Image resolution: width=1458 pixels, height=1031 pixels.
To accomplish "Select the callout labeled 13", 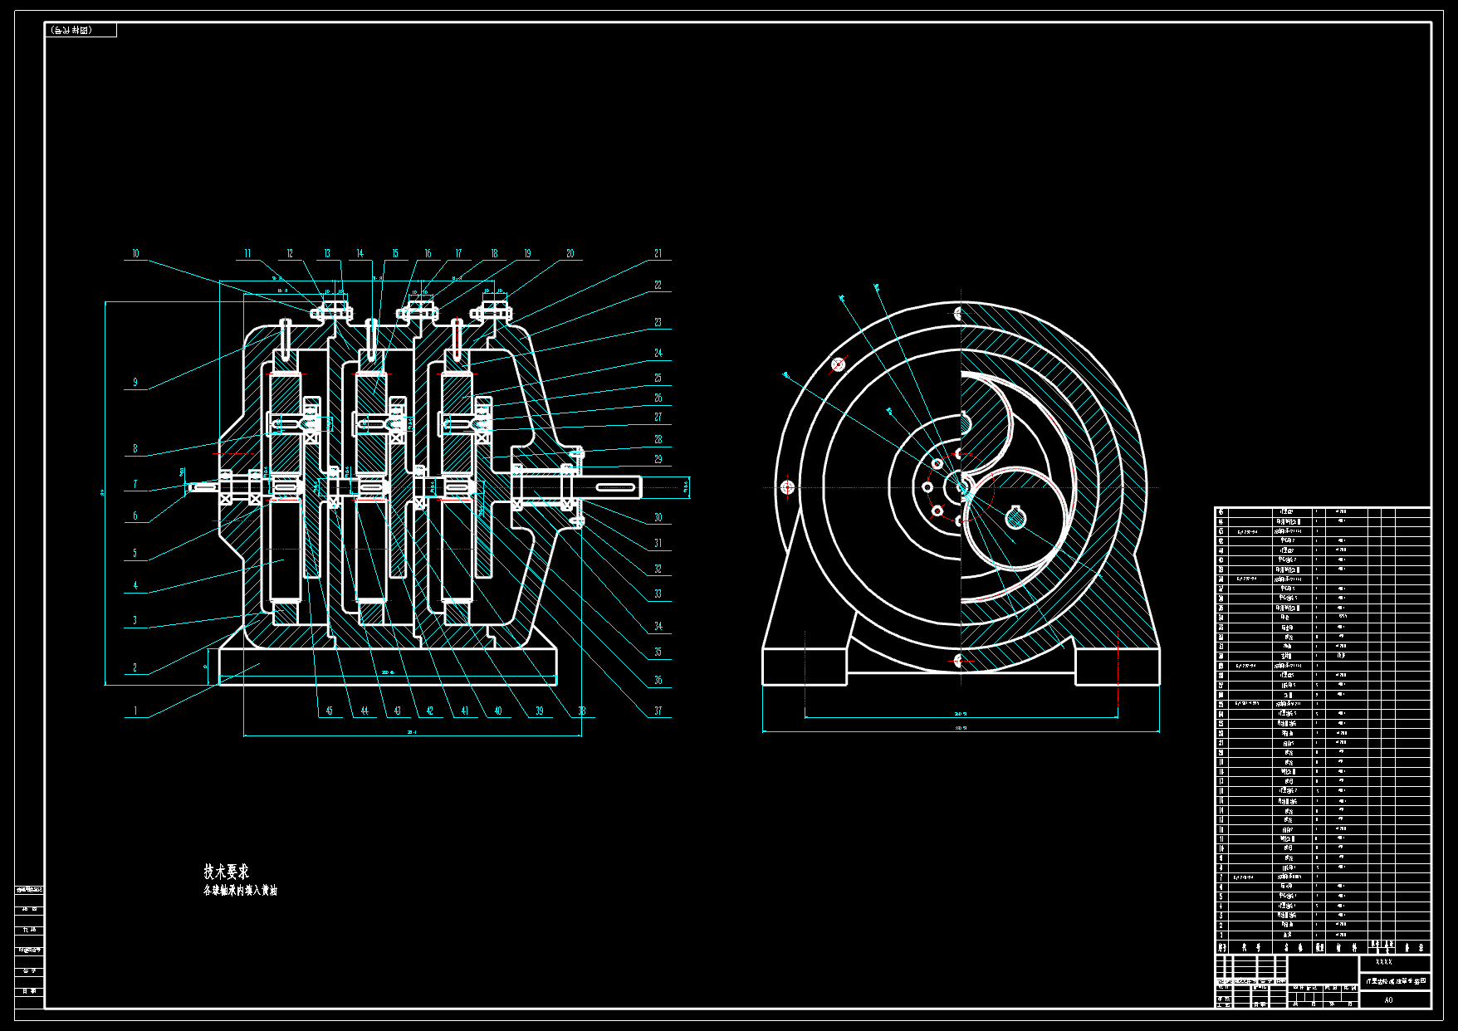I will tap(327, 254).
